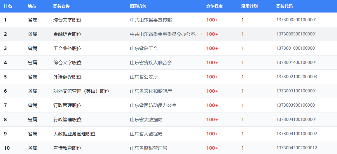The height and width of the screenshot is (154, 337).
Task: Click 对外交流管理（英语）职位 position name
Action: (x=81, y=91)
